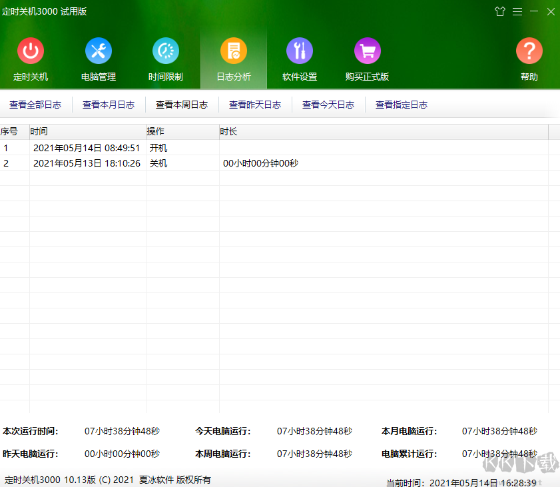560x487 pixels.
Task: Click the skin shirt icon in title bar
Action: click(500, 11)
